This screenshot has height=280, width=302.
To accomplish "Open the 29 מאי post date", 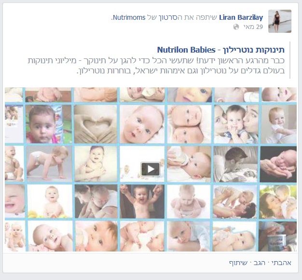I will (253, 27).
